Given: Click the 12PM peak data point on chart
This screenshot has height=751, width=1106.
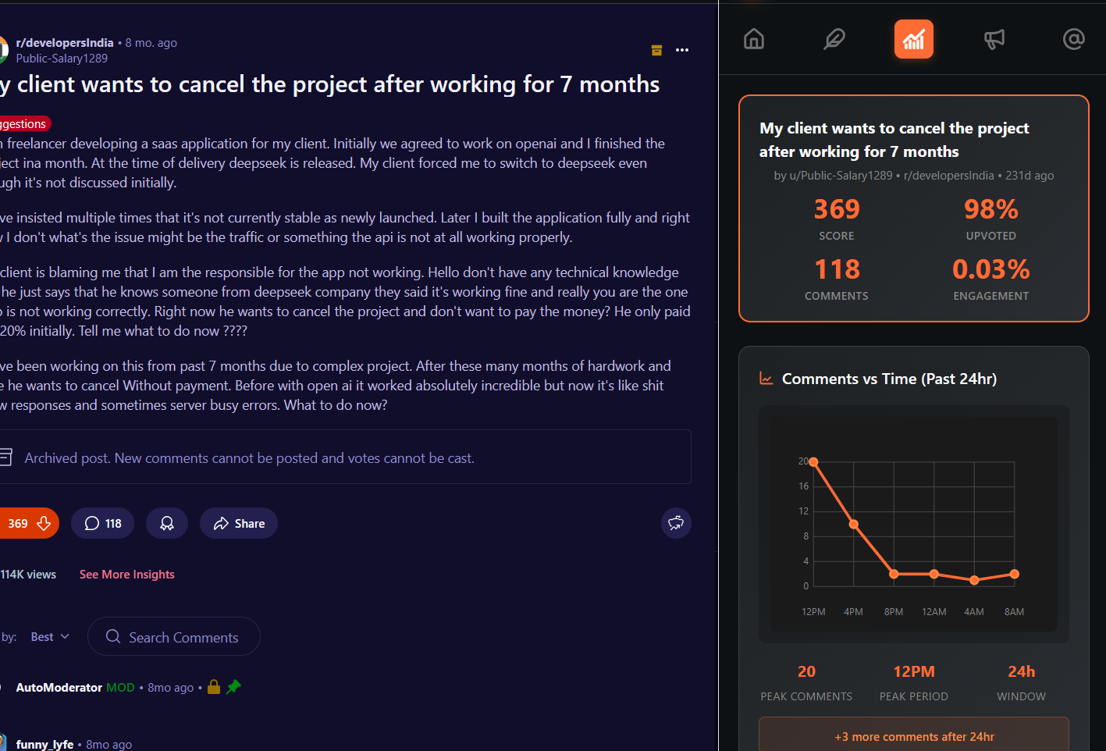Looking at the screenshot, I should [813, 462].
